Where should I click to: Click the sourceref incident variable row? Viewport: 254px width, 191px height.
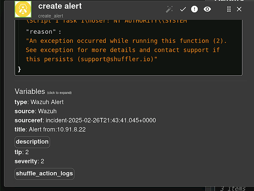pyautogui.click(x=85, y=120)
